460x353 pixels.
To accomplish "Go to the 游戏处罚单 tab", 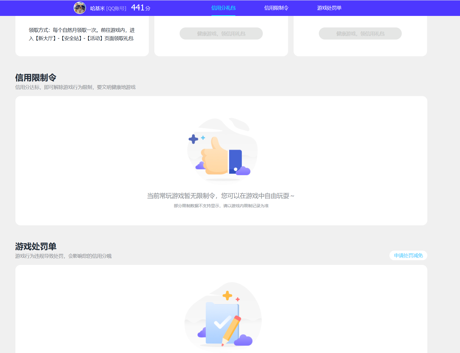I will point(329,8).
